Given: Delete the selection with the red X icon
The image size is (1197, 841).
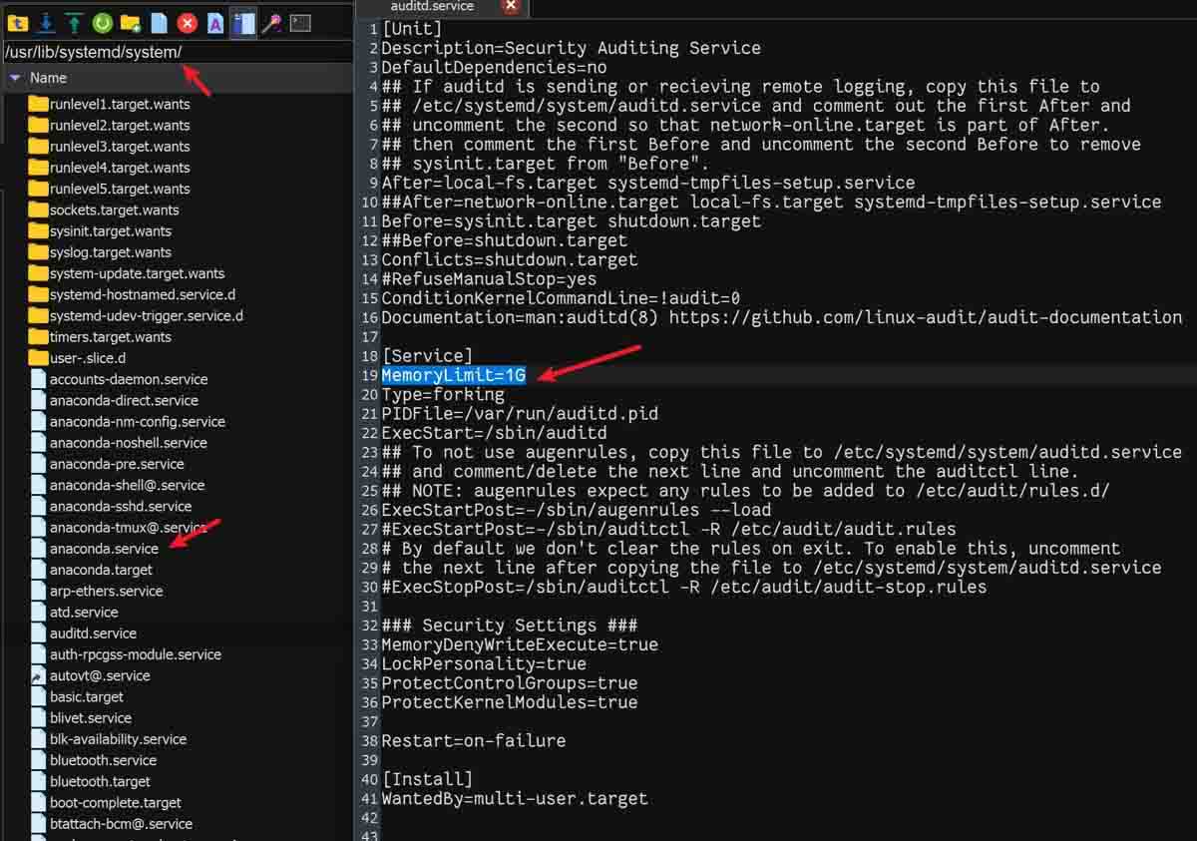Looking at the screenshot, I should [x=187, y=22].
